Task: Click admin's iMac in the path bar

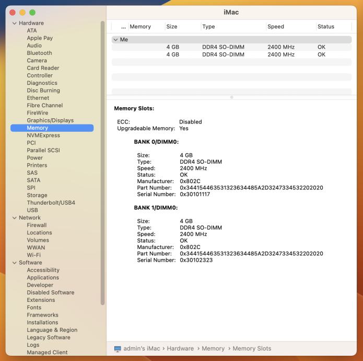Action: pos(142,348)
